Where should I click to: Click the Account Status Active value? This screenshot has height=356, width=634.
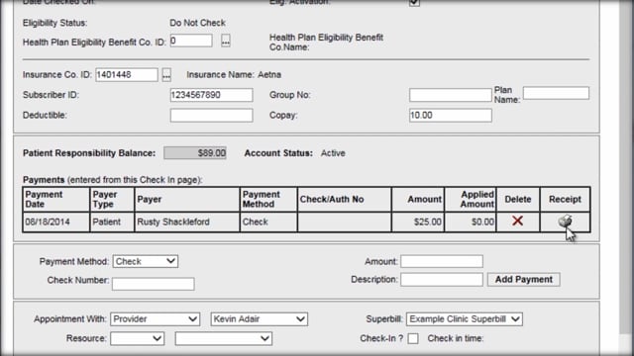click(333, 153)
